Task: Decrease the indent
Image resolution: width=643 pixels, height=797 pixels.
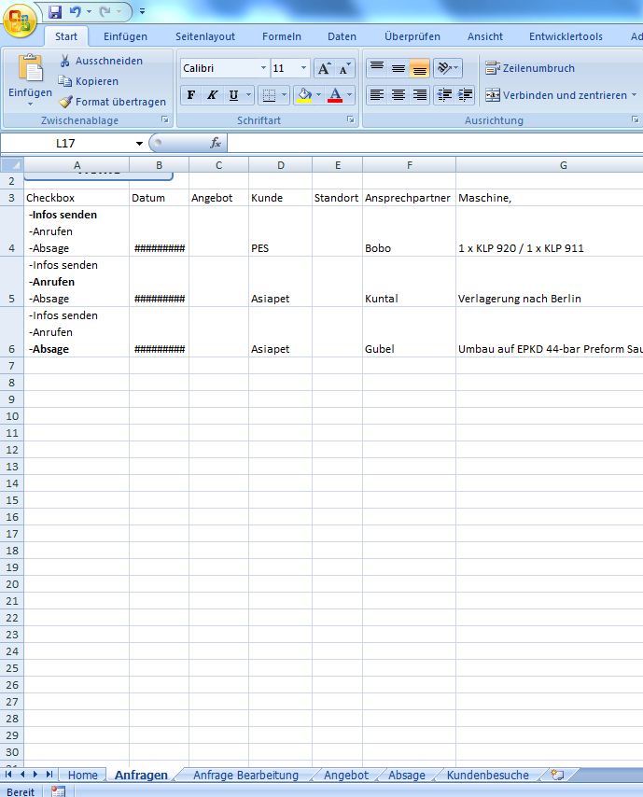Action: coord(443,95)
